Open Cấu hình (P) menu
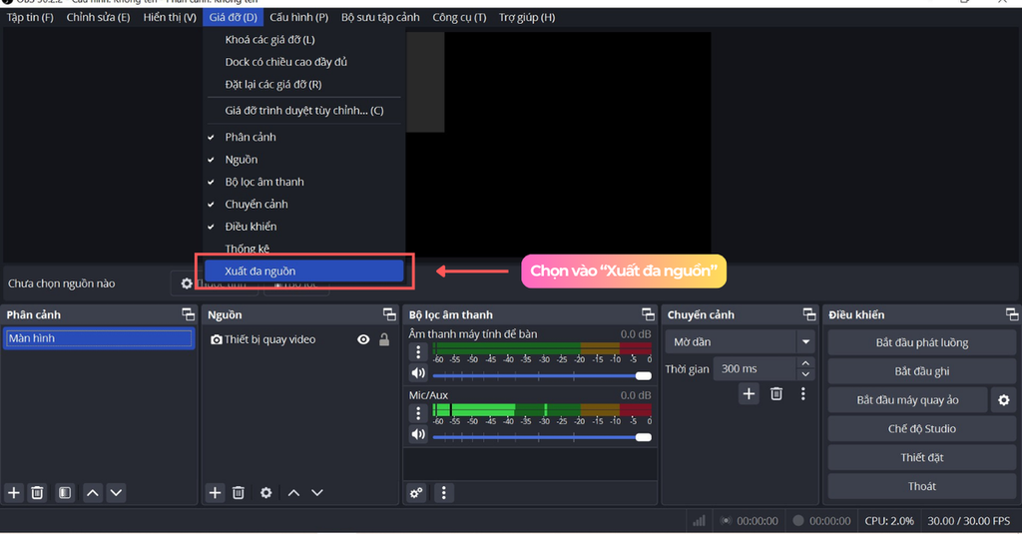Screen dimensions: 1022x534 (299, 18)
